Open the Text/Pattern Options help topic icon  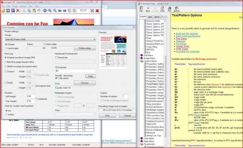click(x=145, y=84)
